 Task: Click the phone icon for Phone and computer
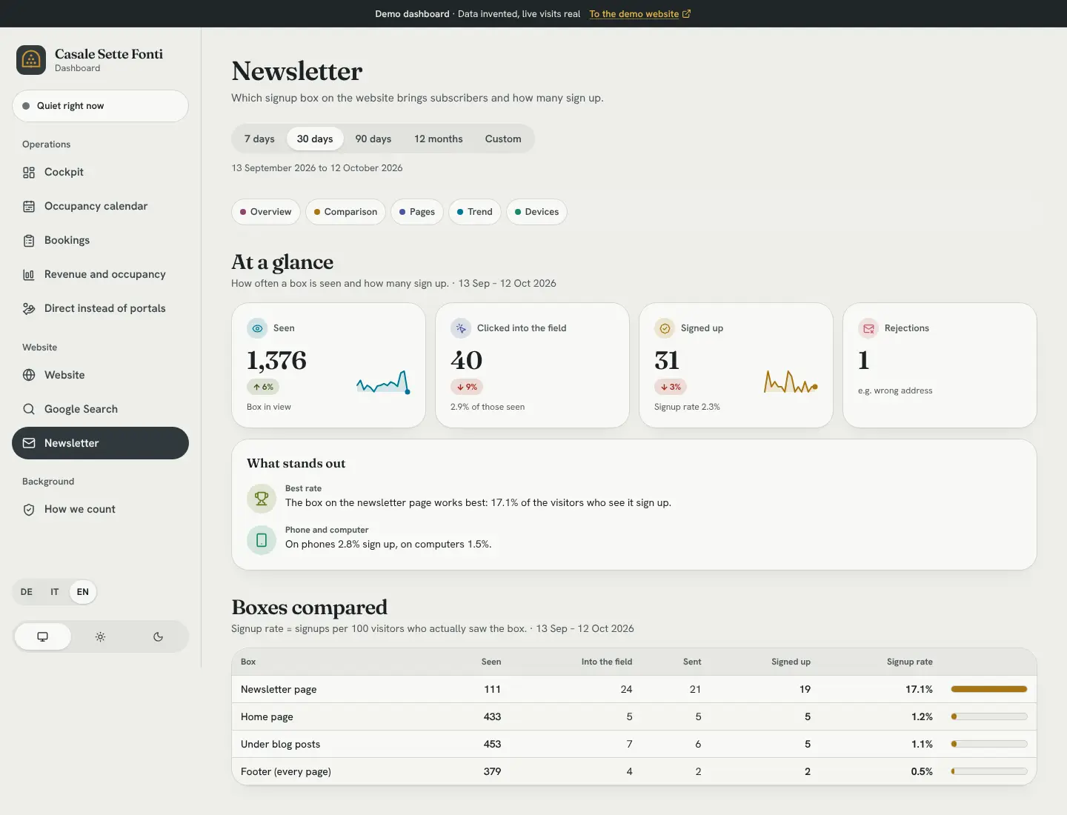[262, 540]
